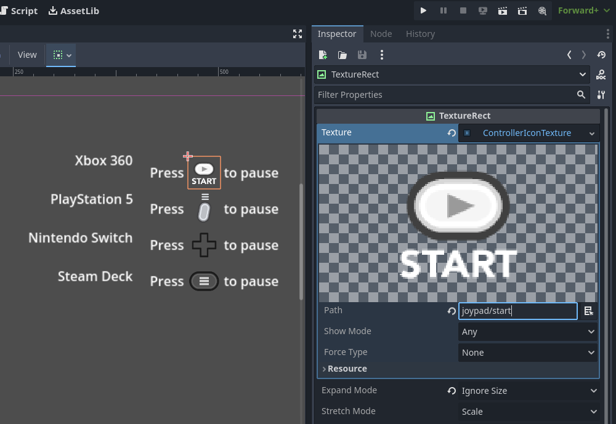
Task: Select the Xbox 360 START icon in viewport
Action: (204, 173)
